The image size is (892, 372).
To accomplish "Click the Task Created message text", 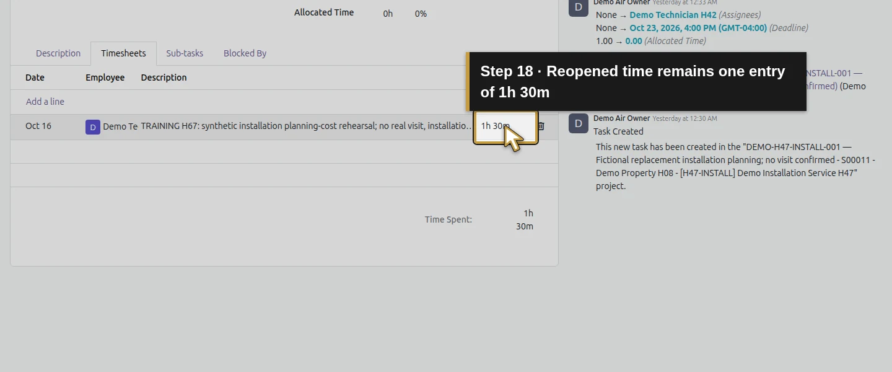I will [618, 131].
